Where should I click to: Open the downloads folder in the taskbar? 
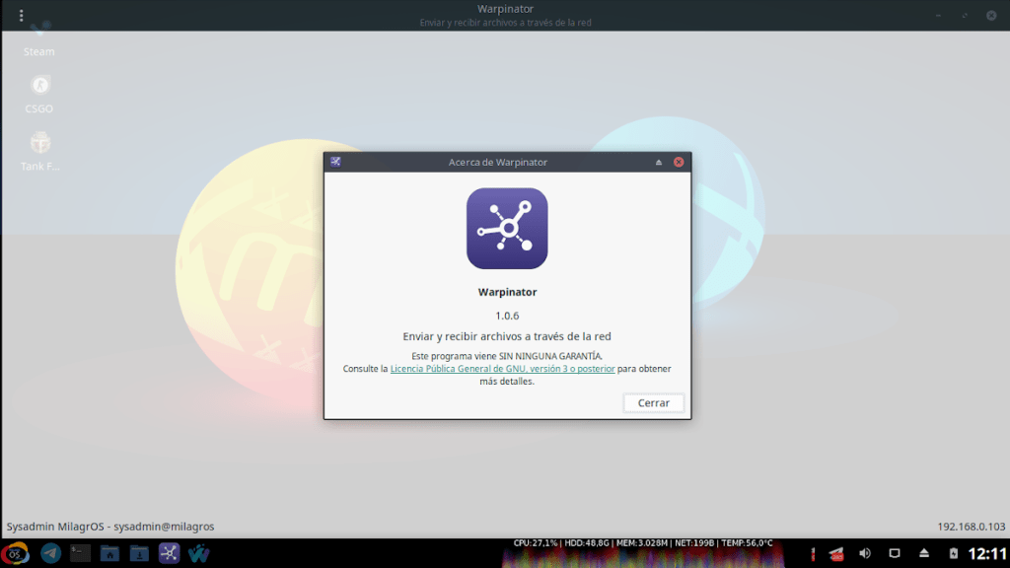[139, 553]
